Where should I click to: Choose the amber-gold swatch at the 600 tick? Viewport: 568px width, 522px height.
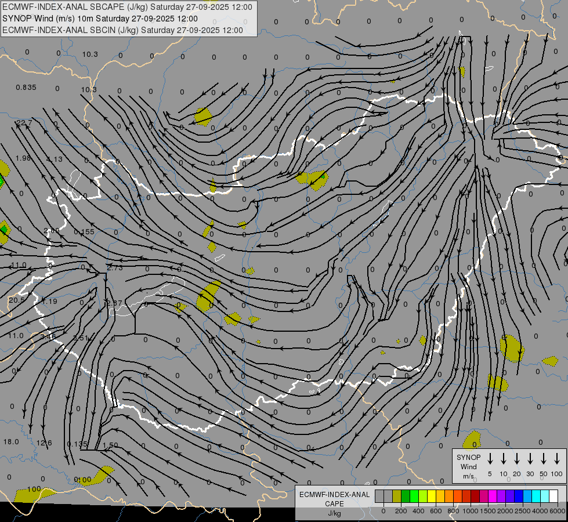click(440, 496)
